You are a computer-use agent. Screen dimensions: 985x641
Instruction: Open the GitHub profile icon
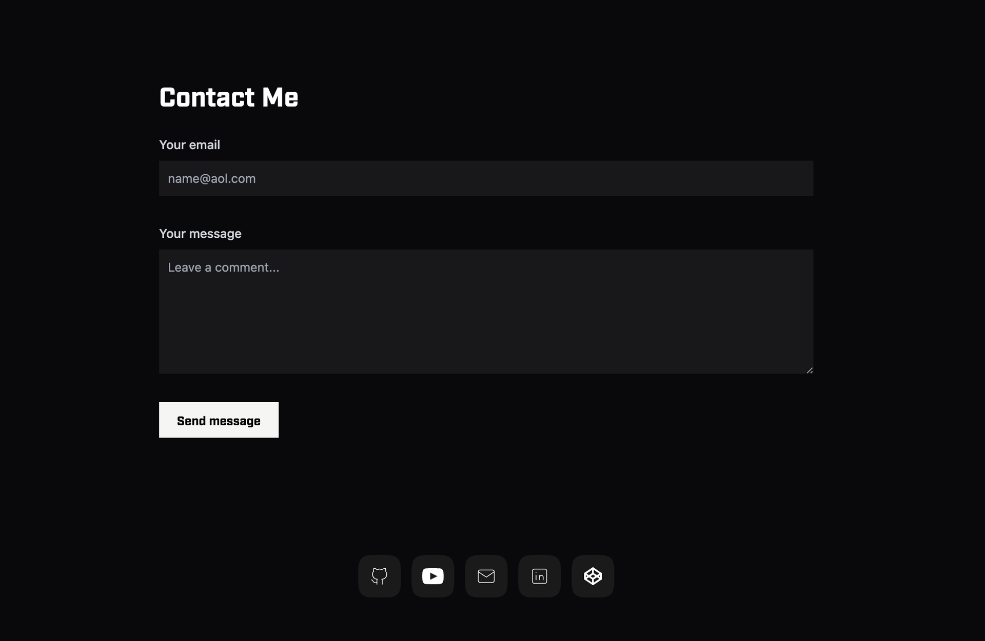tap(379, 576)
